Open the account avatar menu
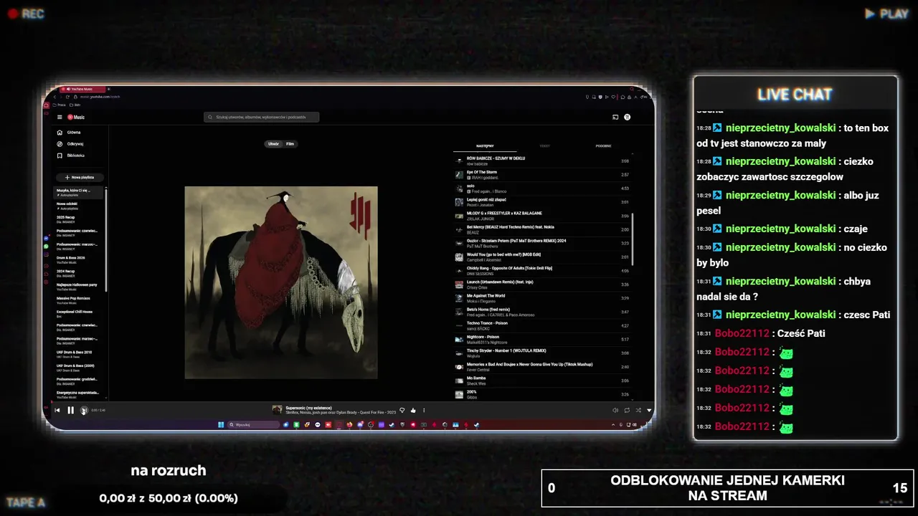The width and height of the screenshot is (918, 516). [627, 117]
